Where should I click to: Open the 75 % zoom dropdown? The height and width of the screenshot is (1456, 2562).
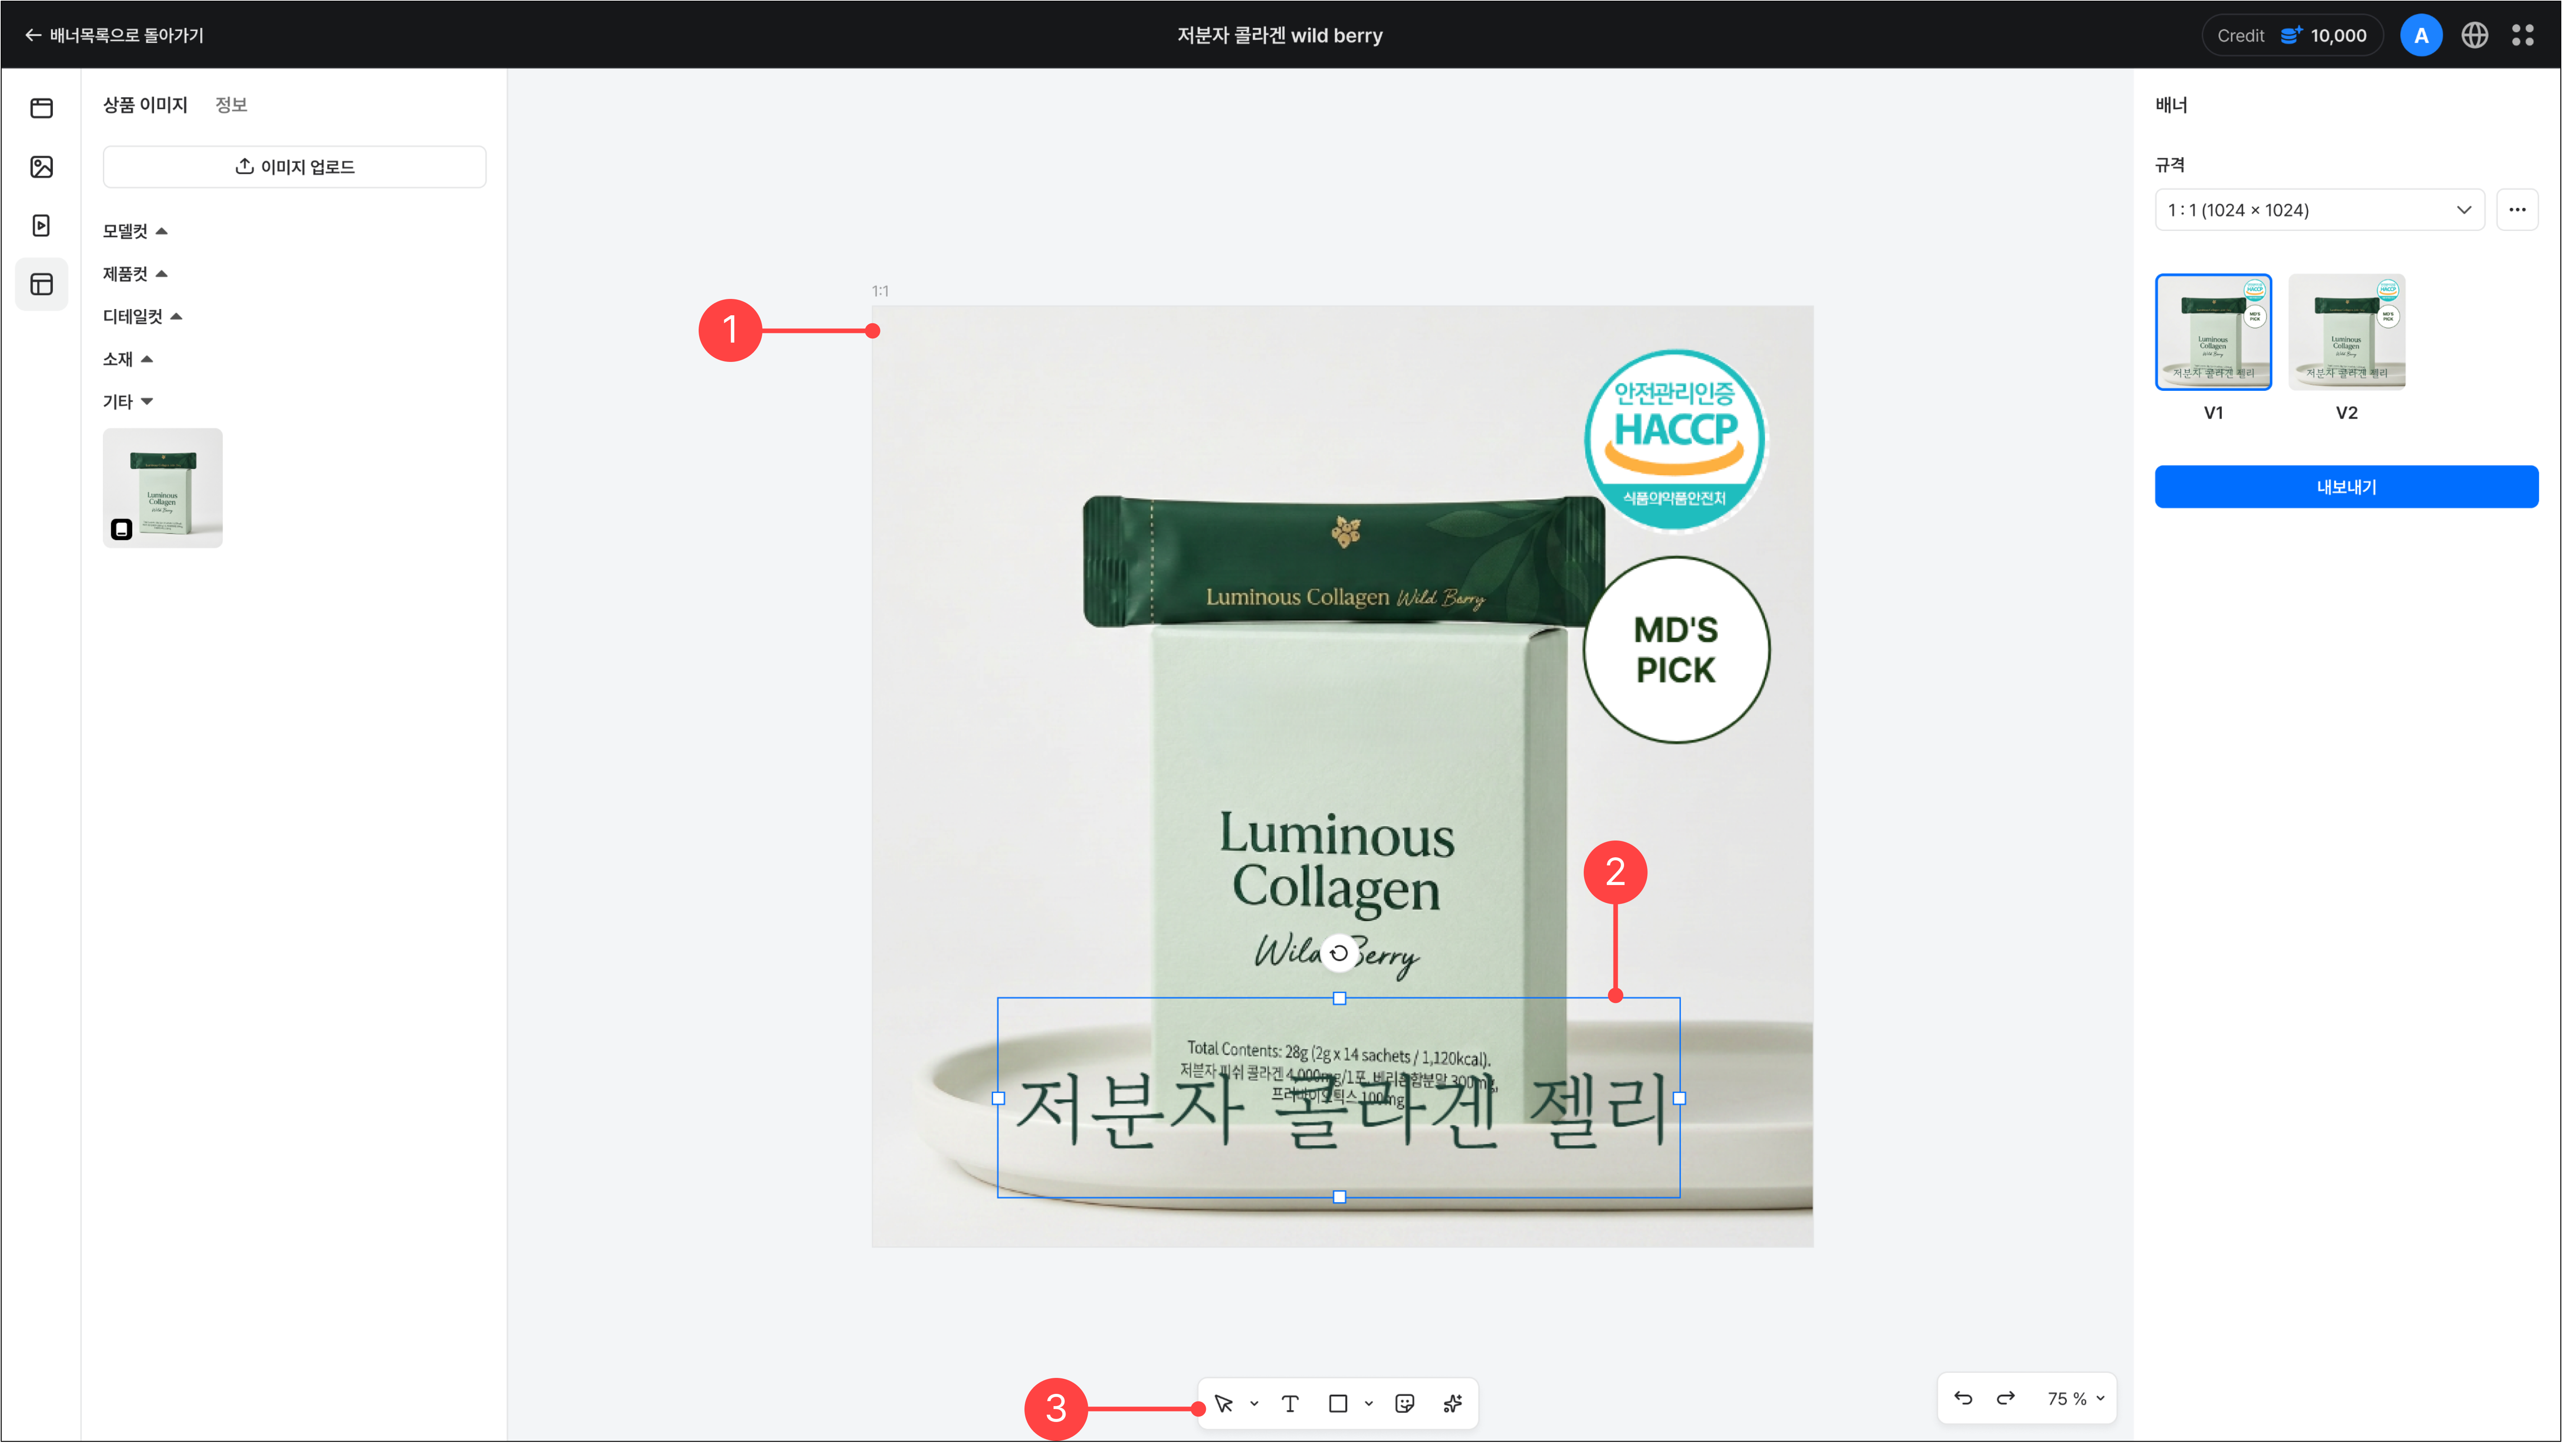tap(2075, 1399)
